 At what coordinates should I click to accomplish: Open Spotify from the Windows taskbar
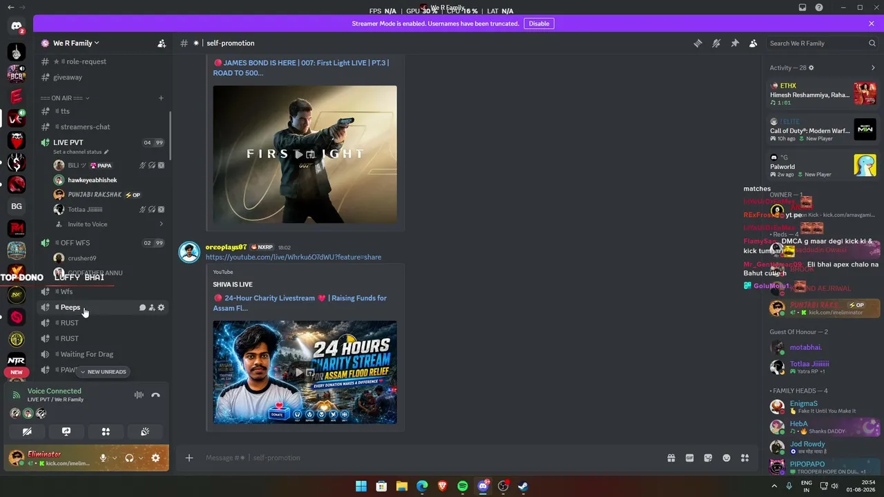pyautogui.click(x=463, y=486)
